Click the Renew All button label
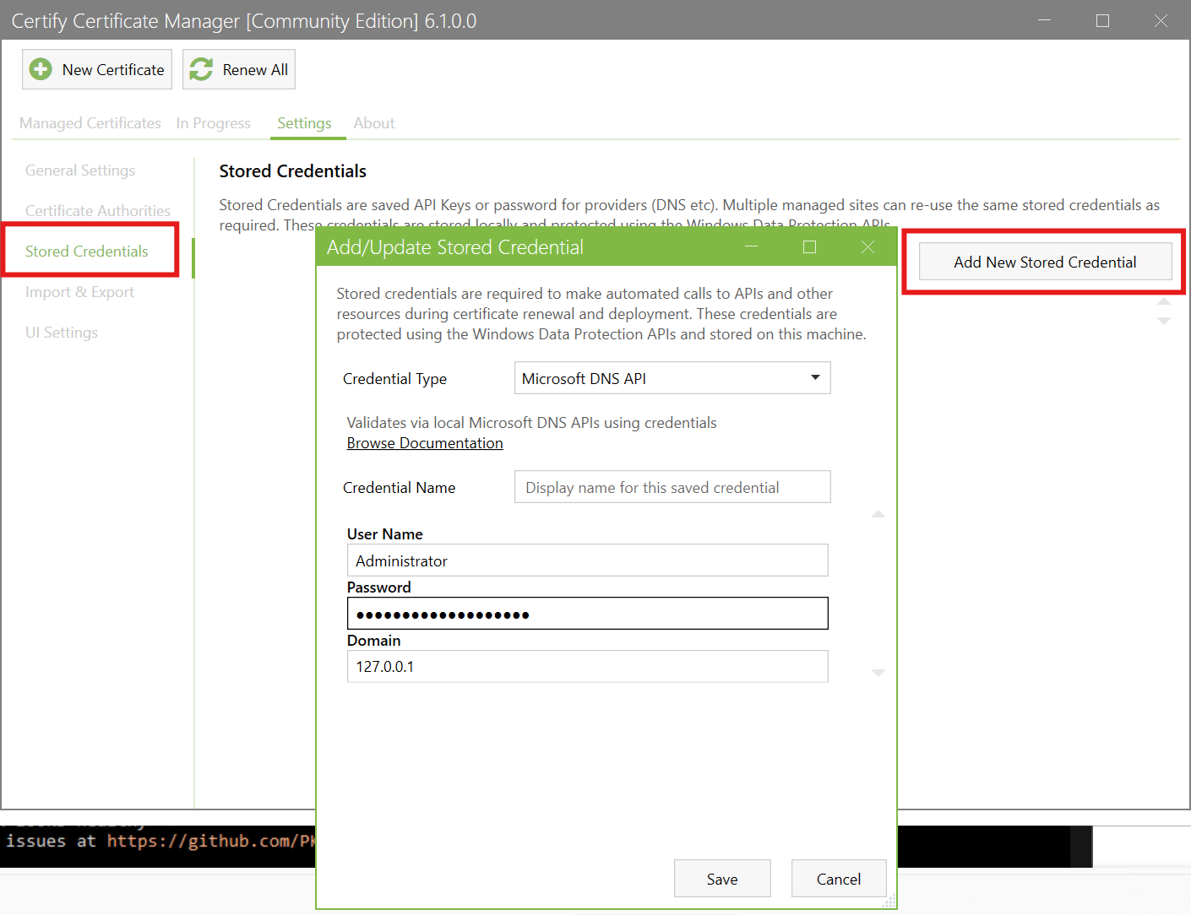The image size is (1191, 915). tap(255, 70)
